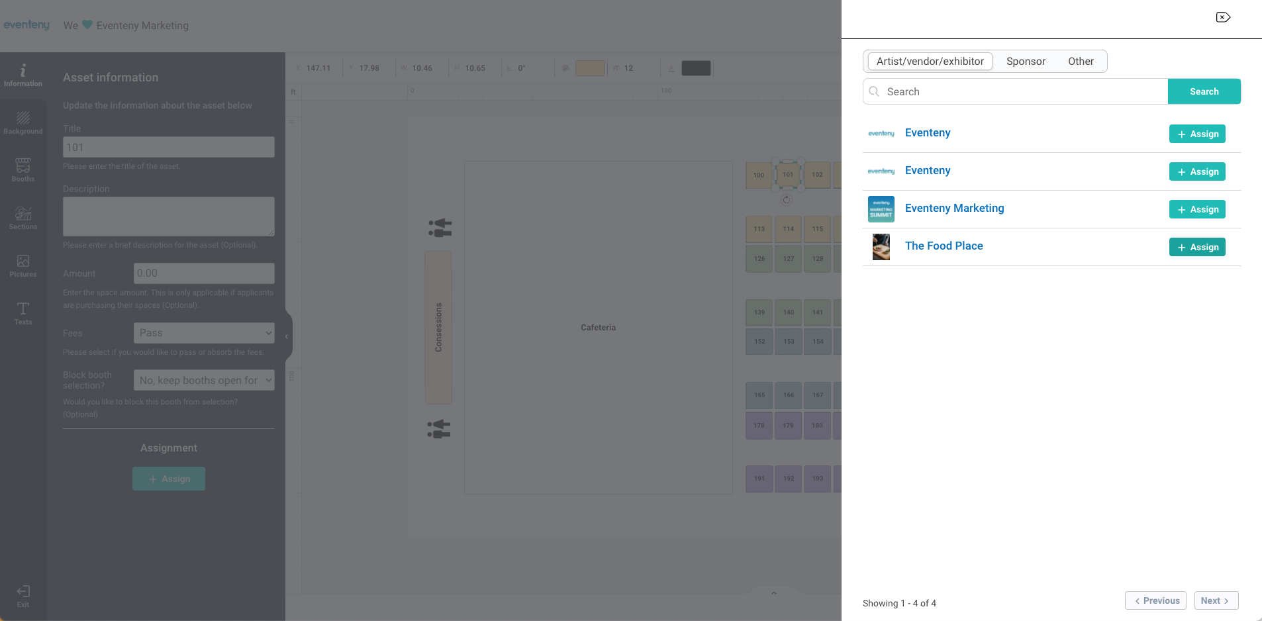Select booth 114 on floor plan
Image resolution: width=1262 pixels, height=621 pixels.
click(x=789, y=229)
